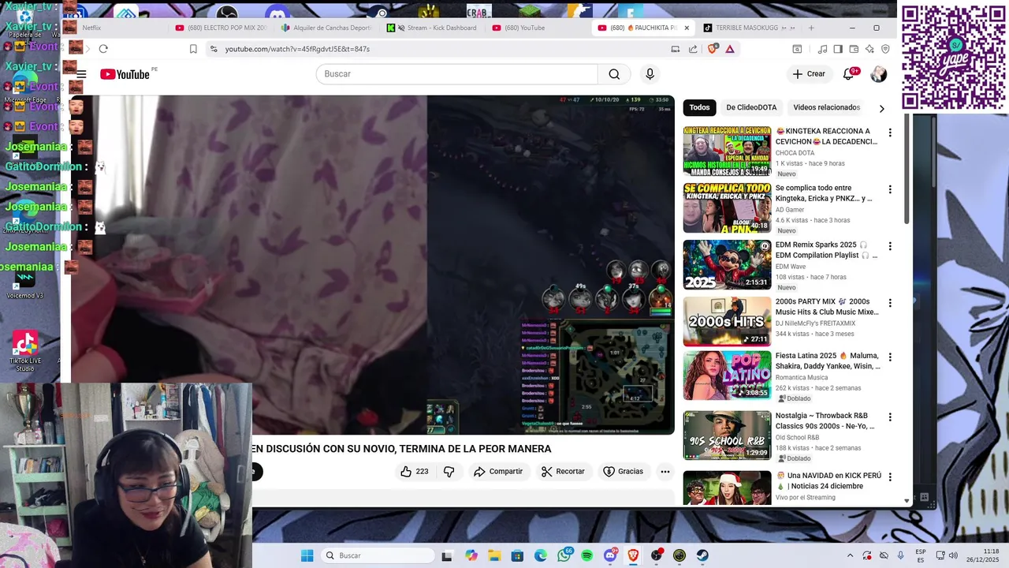Click in the YouTube Buscar search field
Screen dimensions: 1009x568
click(x=456, y=74)
